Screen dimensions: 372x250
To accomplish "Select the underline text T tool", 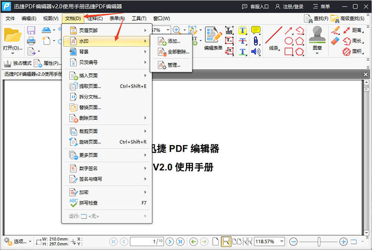I will point(242,51).
